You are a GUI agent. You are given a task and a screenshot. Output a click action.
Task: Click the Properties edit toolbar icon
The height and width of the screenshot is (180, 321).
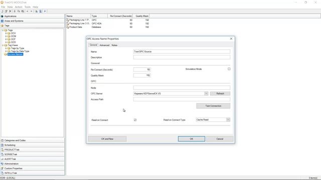pyautogui.click(x=6, y=11)
